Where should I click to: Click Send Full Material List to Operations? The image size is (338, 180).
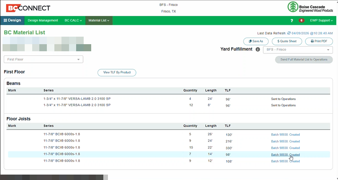(x=304, y=60)
